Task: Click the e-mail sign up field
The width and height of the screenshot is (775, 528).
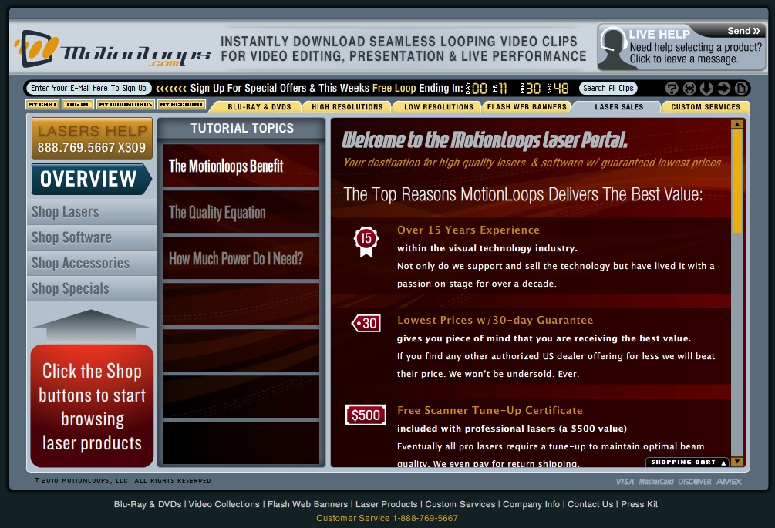Action: click(x=89, y=89)
